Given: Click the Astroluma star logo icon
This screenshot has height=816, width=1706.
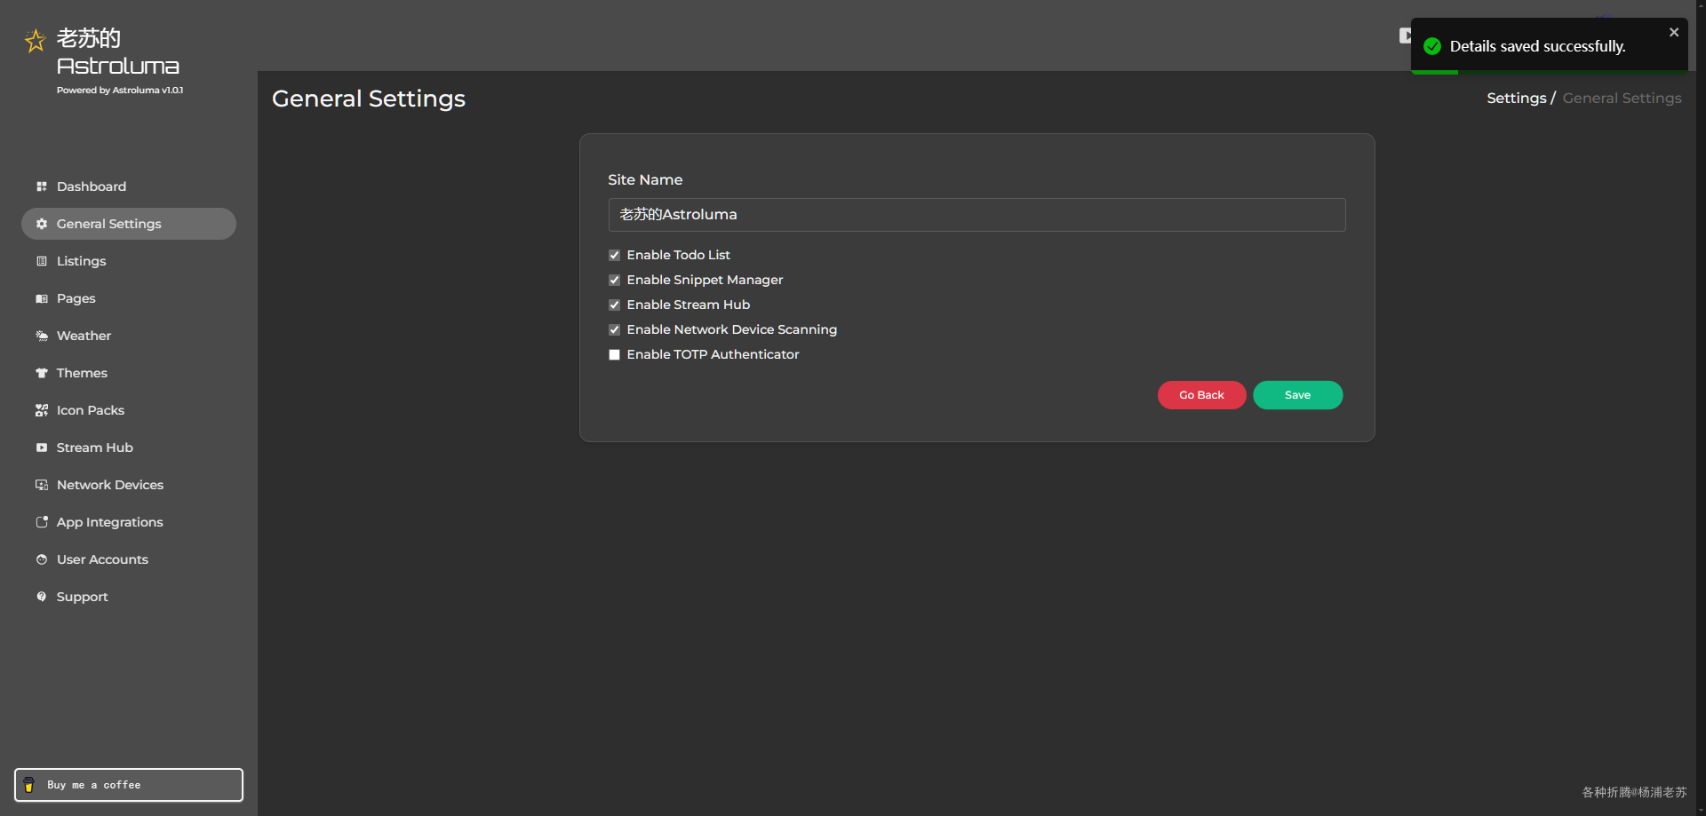Looking at the screenshot, I should [35, 41].
